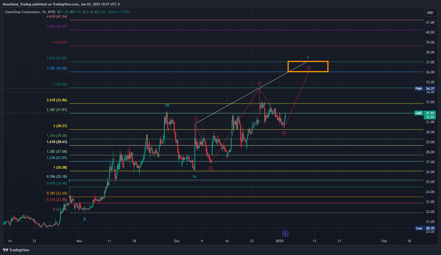The height and width of the screenshot is (255, 441).
Task: Open the purple event star marker on time axis
Action: [x=286, y=234]
